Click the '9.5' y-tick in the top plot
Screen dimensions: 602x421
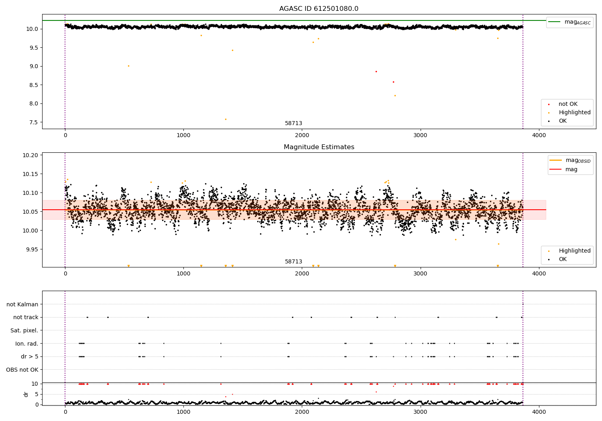[34, 48]
